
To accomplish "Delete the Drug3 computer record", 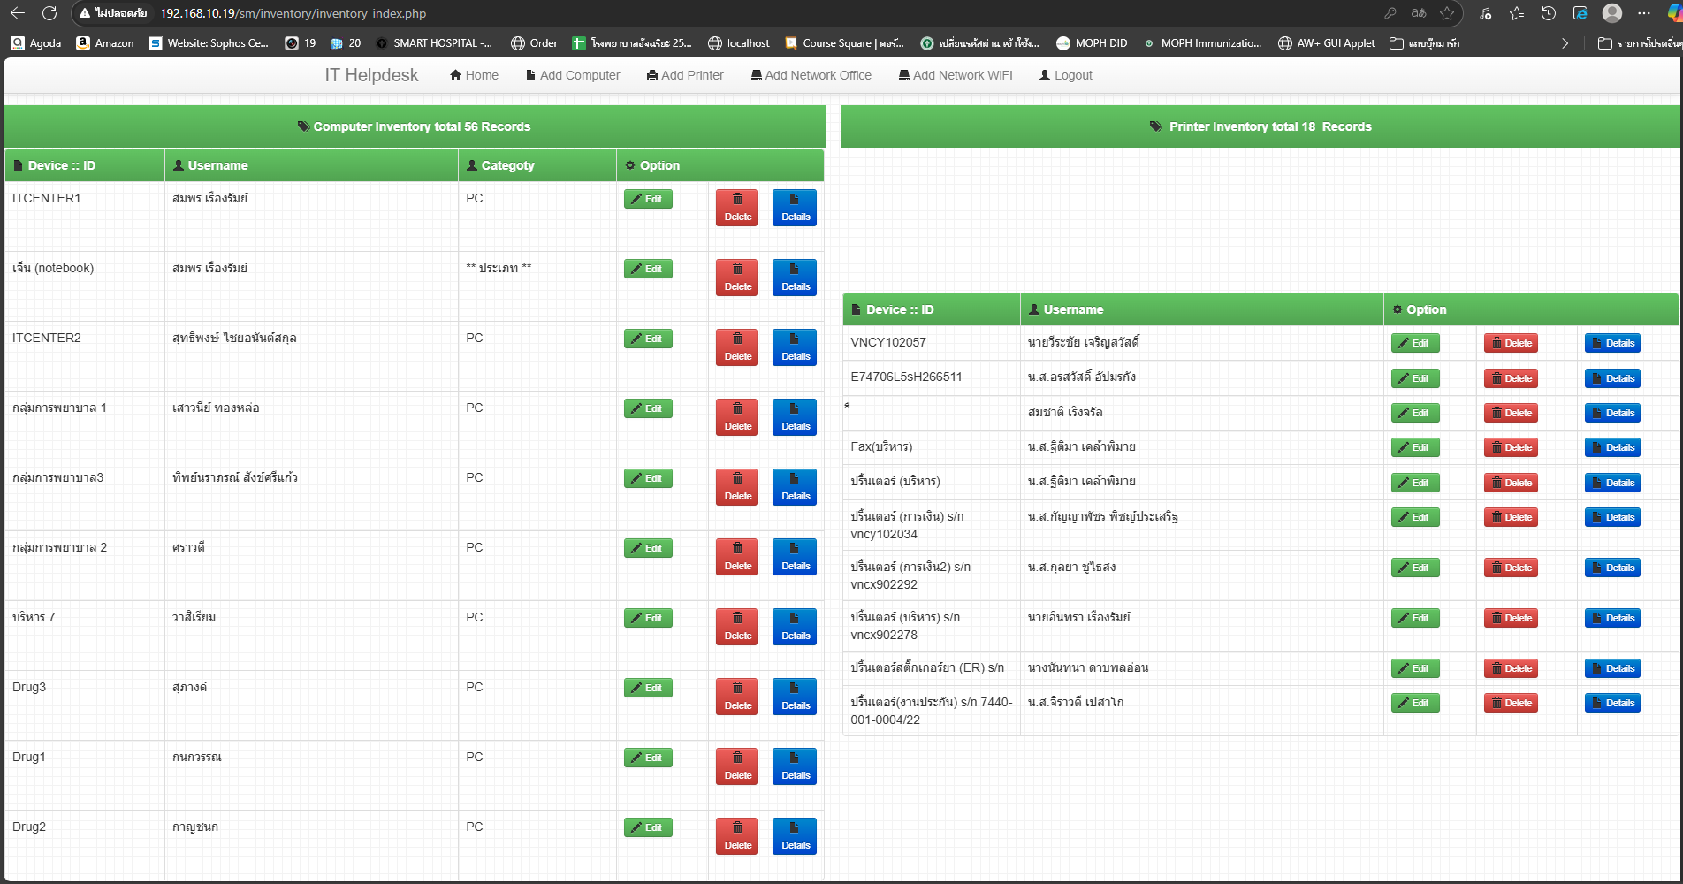I will tap(737, 697).
